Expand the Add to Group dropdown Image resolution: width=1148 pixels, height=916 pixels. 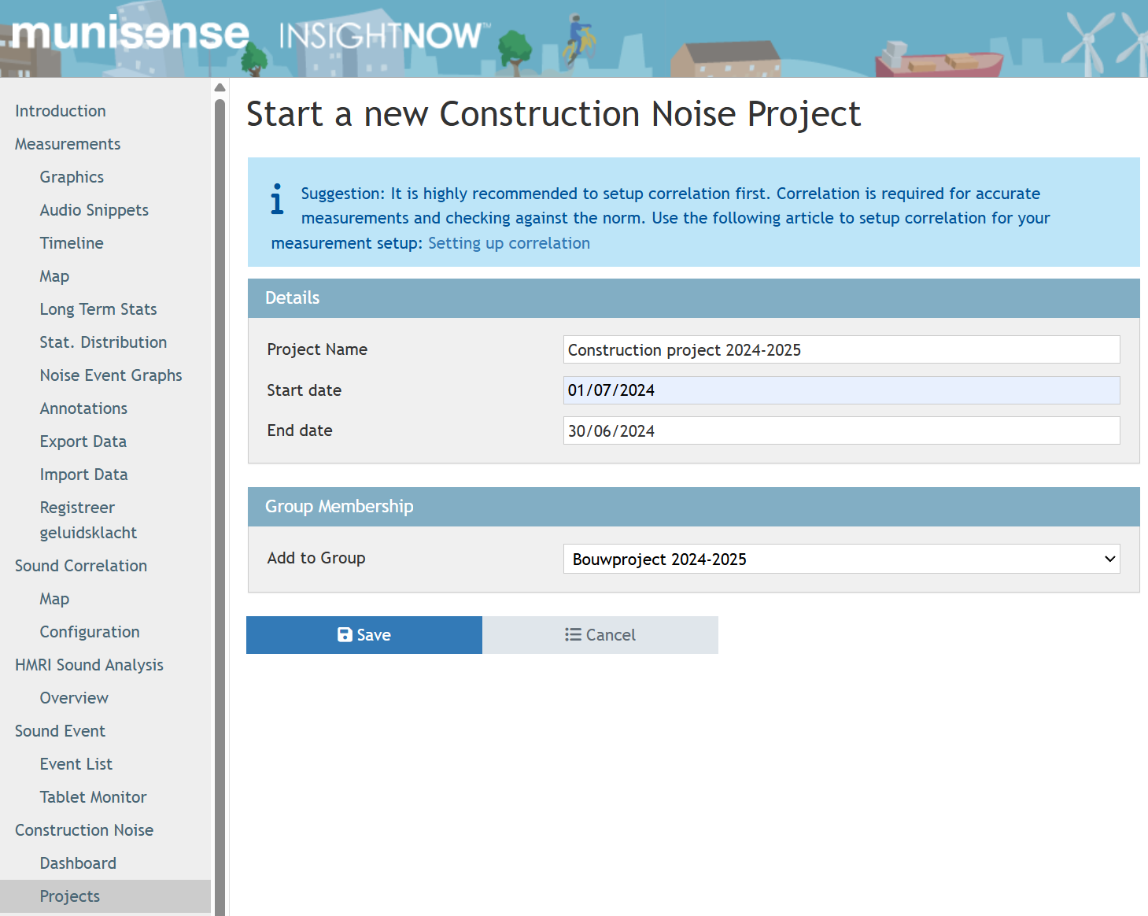click(x=841, y=560)
